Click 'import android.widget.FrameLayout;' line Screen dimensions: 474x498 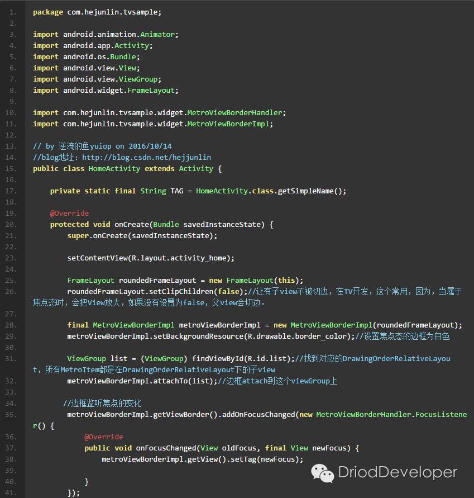coord(106,90)
